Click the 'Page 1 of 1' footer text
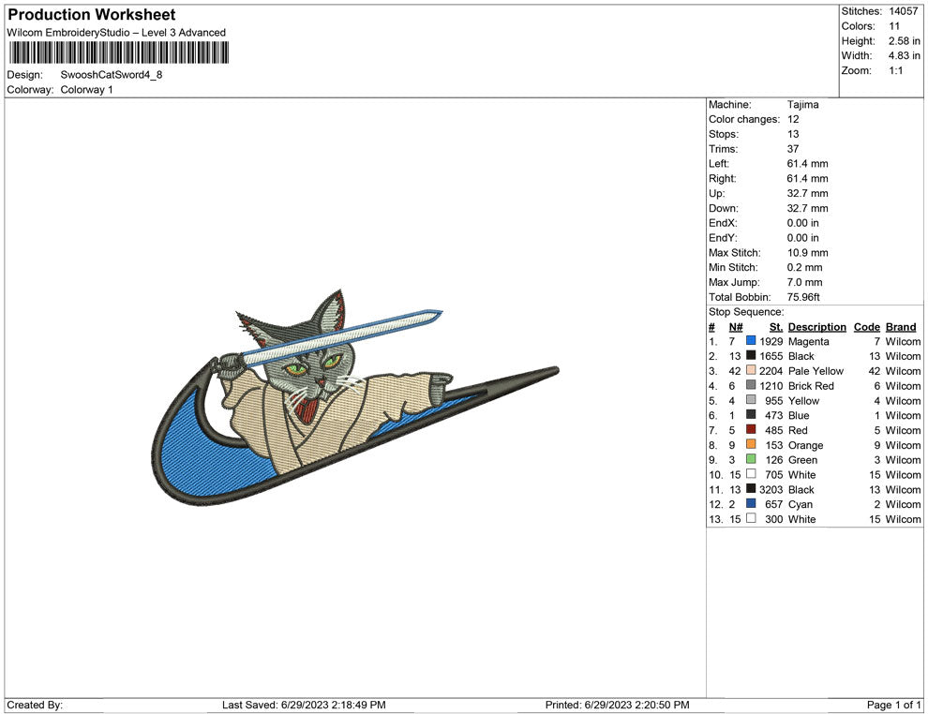Viewport: 928px width, 714px height. [x=893, y=705]
